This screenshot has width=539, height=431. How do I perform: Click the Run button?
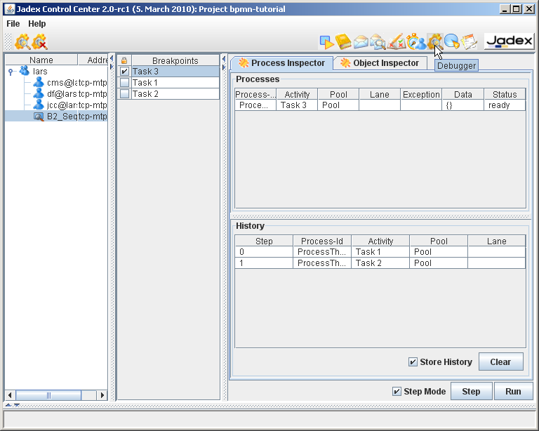pyautogui.click(x=513, y=392)
